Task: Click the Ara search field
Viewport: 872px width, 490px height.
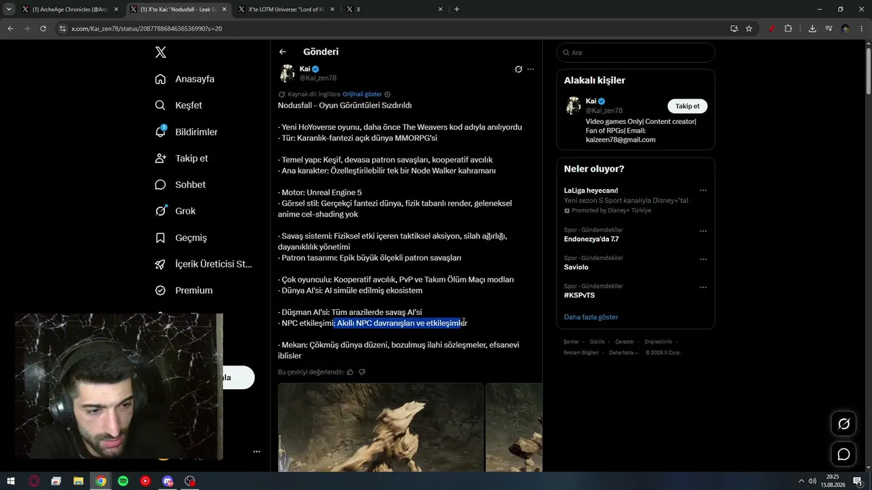Action: tap(636, 52)
